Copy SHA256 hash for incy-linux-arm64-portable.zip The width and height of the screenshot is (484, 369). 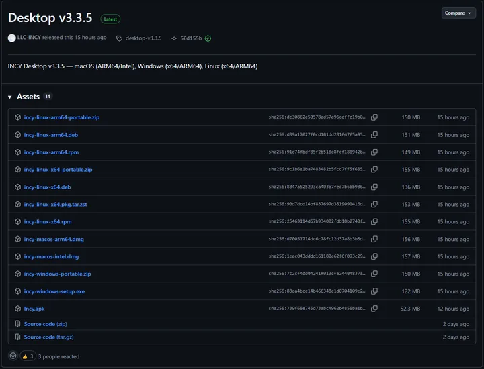coord(374,117)
